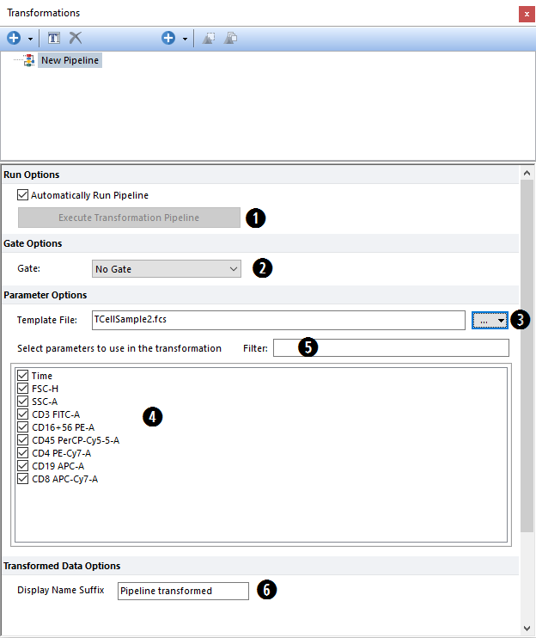
Task: Uncheck the CD4 PE-Cy7-A checkbox
Action: point(22,453)
